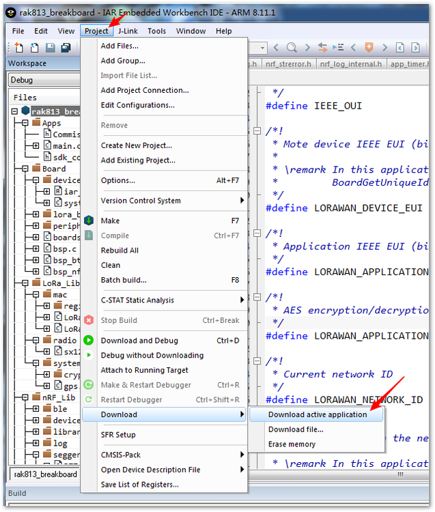Screen dimensions: 435x512
Task: Open C-STAT Static Analysis submenu
Action: pos(164,300)
